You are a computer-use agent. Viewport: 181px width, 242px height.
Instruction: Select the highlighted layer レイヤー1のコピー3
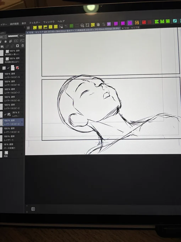point(12,122)
